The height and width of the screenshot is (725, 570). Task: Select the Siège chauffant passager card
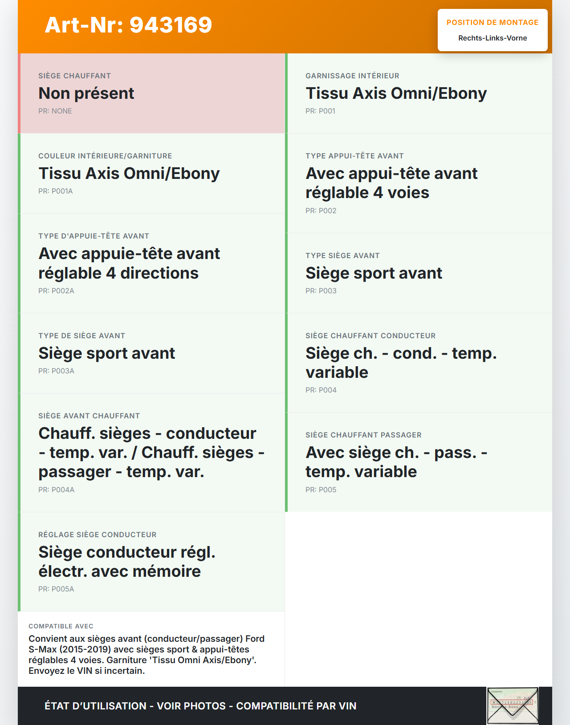coord(419,462)
